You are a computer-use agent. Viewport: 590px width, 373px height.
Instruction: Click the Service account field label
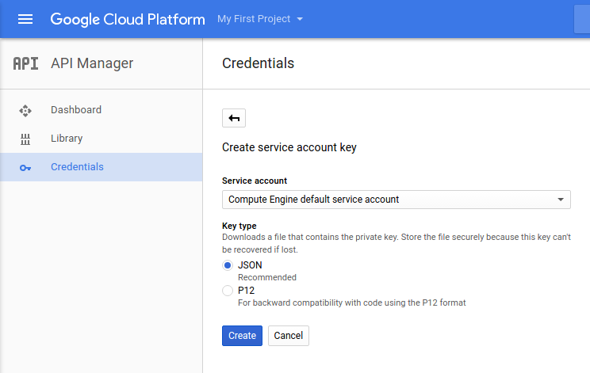pos(255,181)
